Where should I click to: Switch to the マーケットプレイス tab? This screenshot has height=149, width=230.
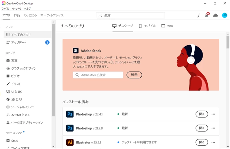click(52, 15)
